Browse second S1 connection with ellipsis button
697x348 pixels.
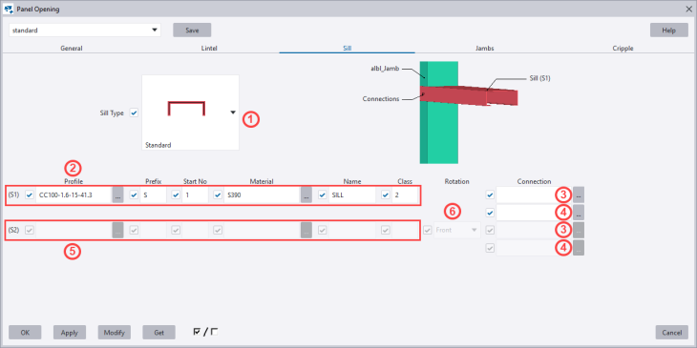tap(579, 213)
